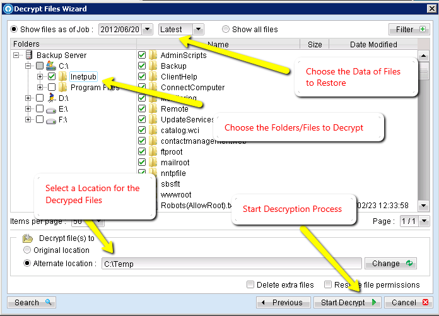Enable the Delete extra files checkbox
The image size is (439, 316).
(x=251, y=284)
